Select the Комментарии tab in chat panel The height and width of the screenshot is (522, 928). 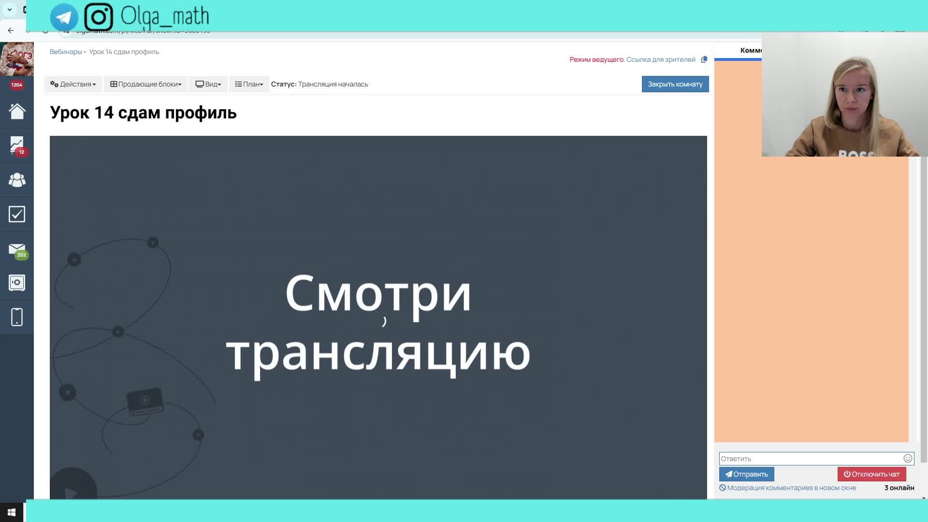click(x=751, y=50)
